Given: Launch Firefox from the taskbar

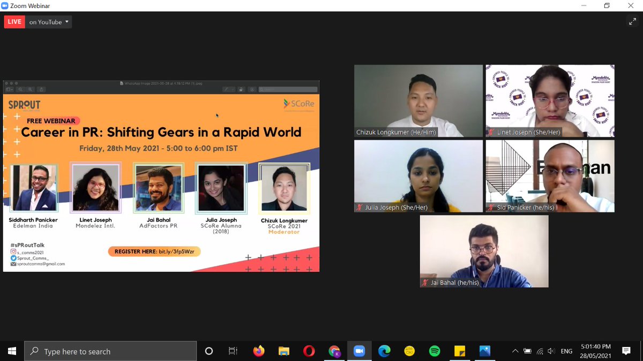Looking at the screenshot, I should 259,351.
